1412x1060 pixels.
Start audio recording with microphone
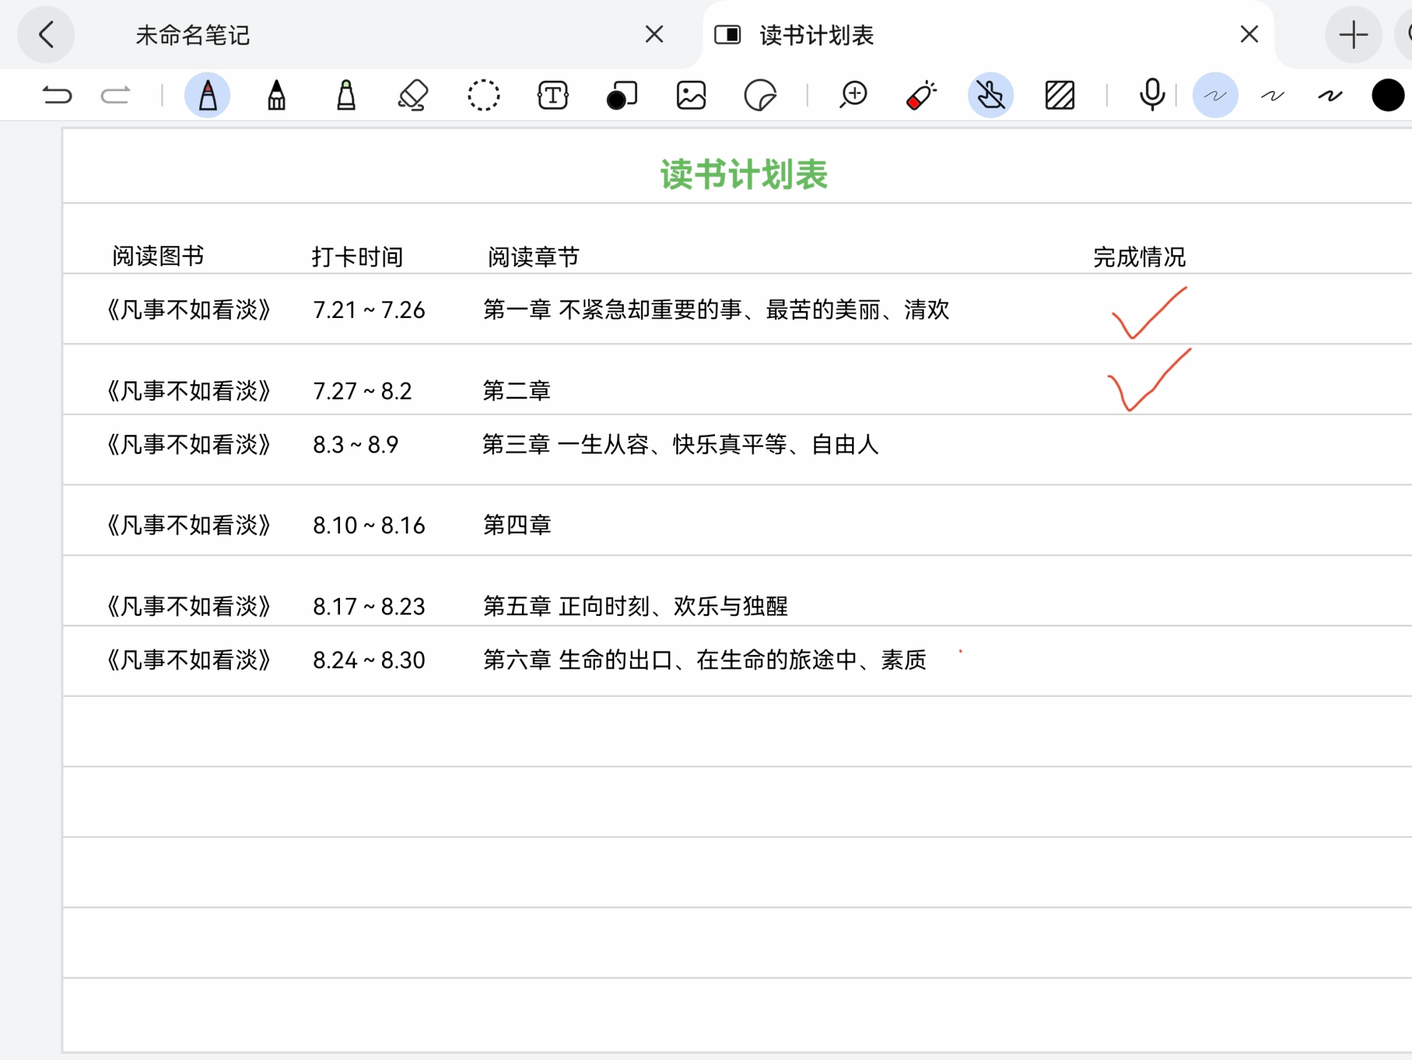1152,95
